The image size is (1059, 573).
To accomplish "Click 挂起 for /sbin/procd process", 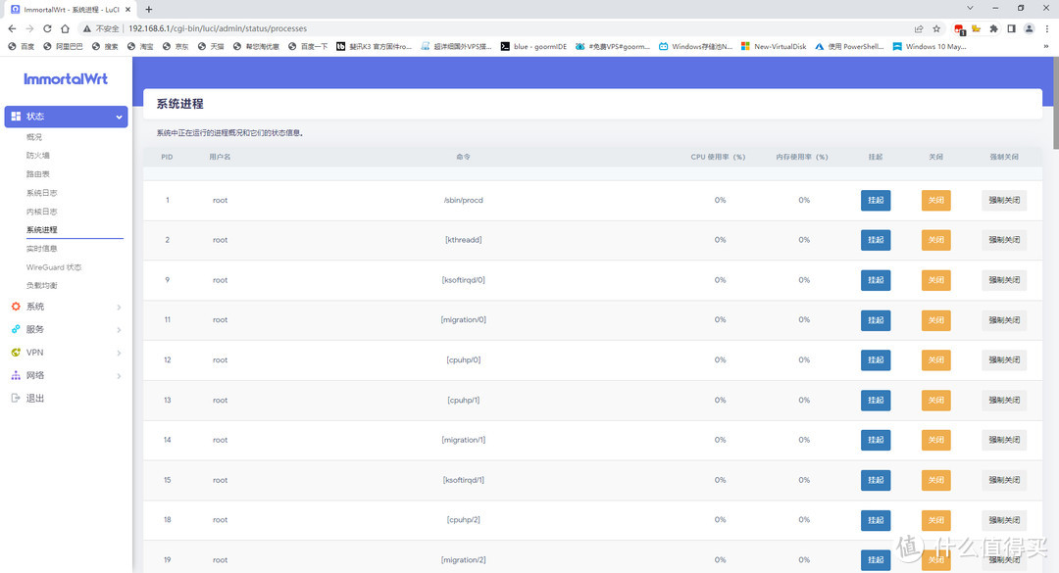I will tap(876, 201).
